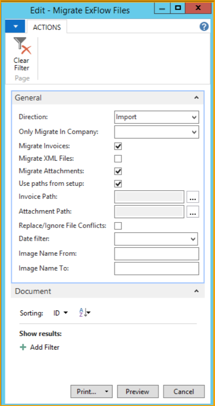Maximize the Migrate ExFlow Files window

coord(178,8)
